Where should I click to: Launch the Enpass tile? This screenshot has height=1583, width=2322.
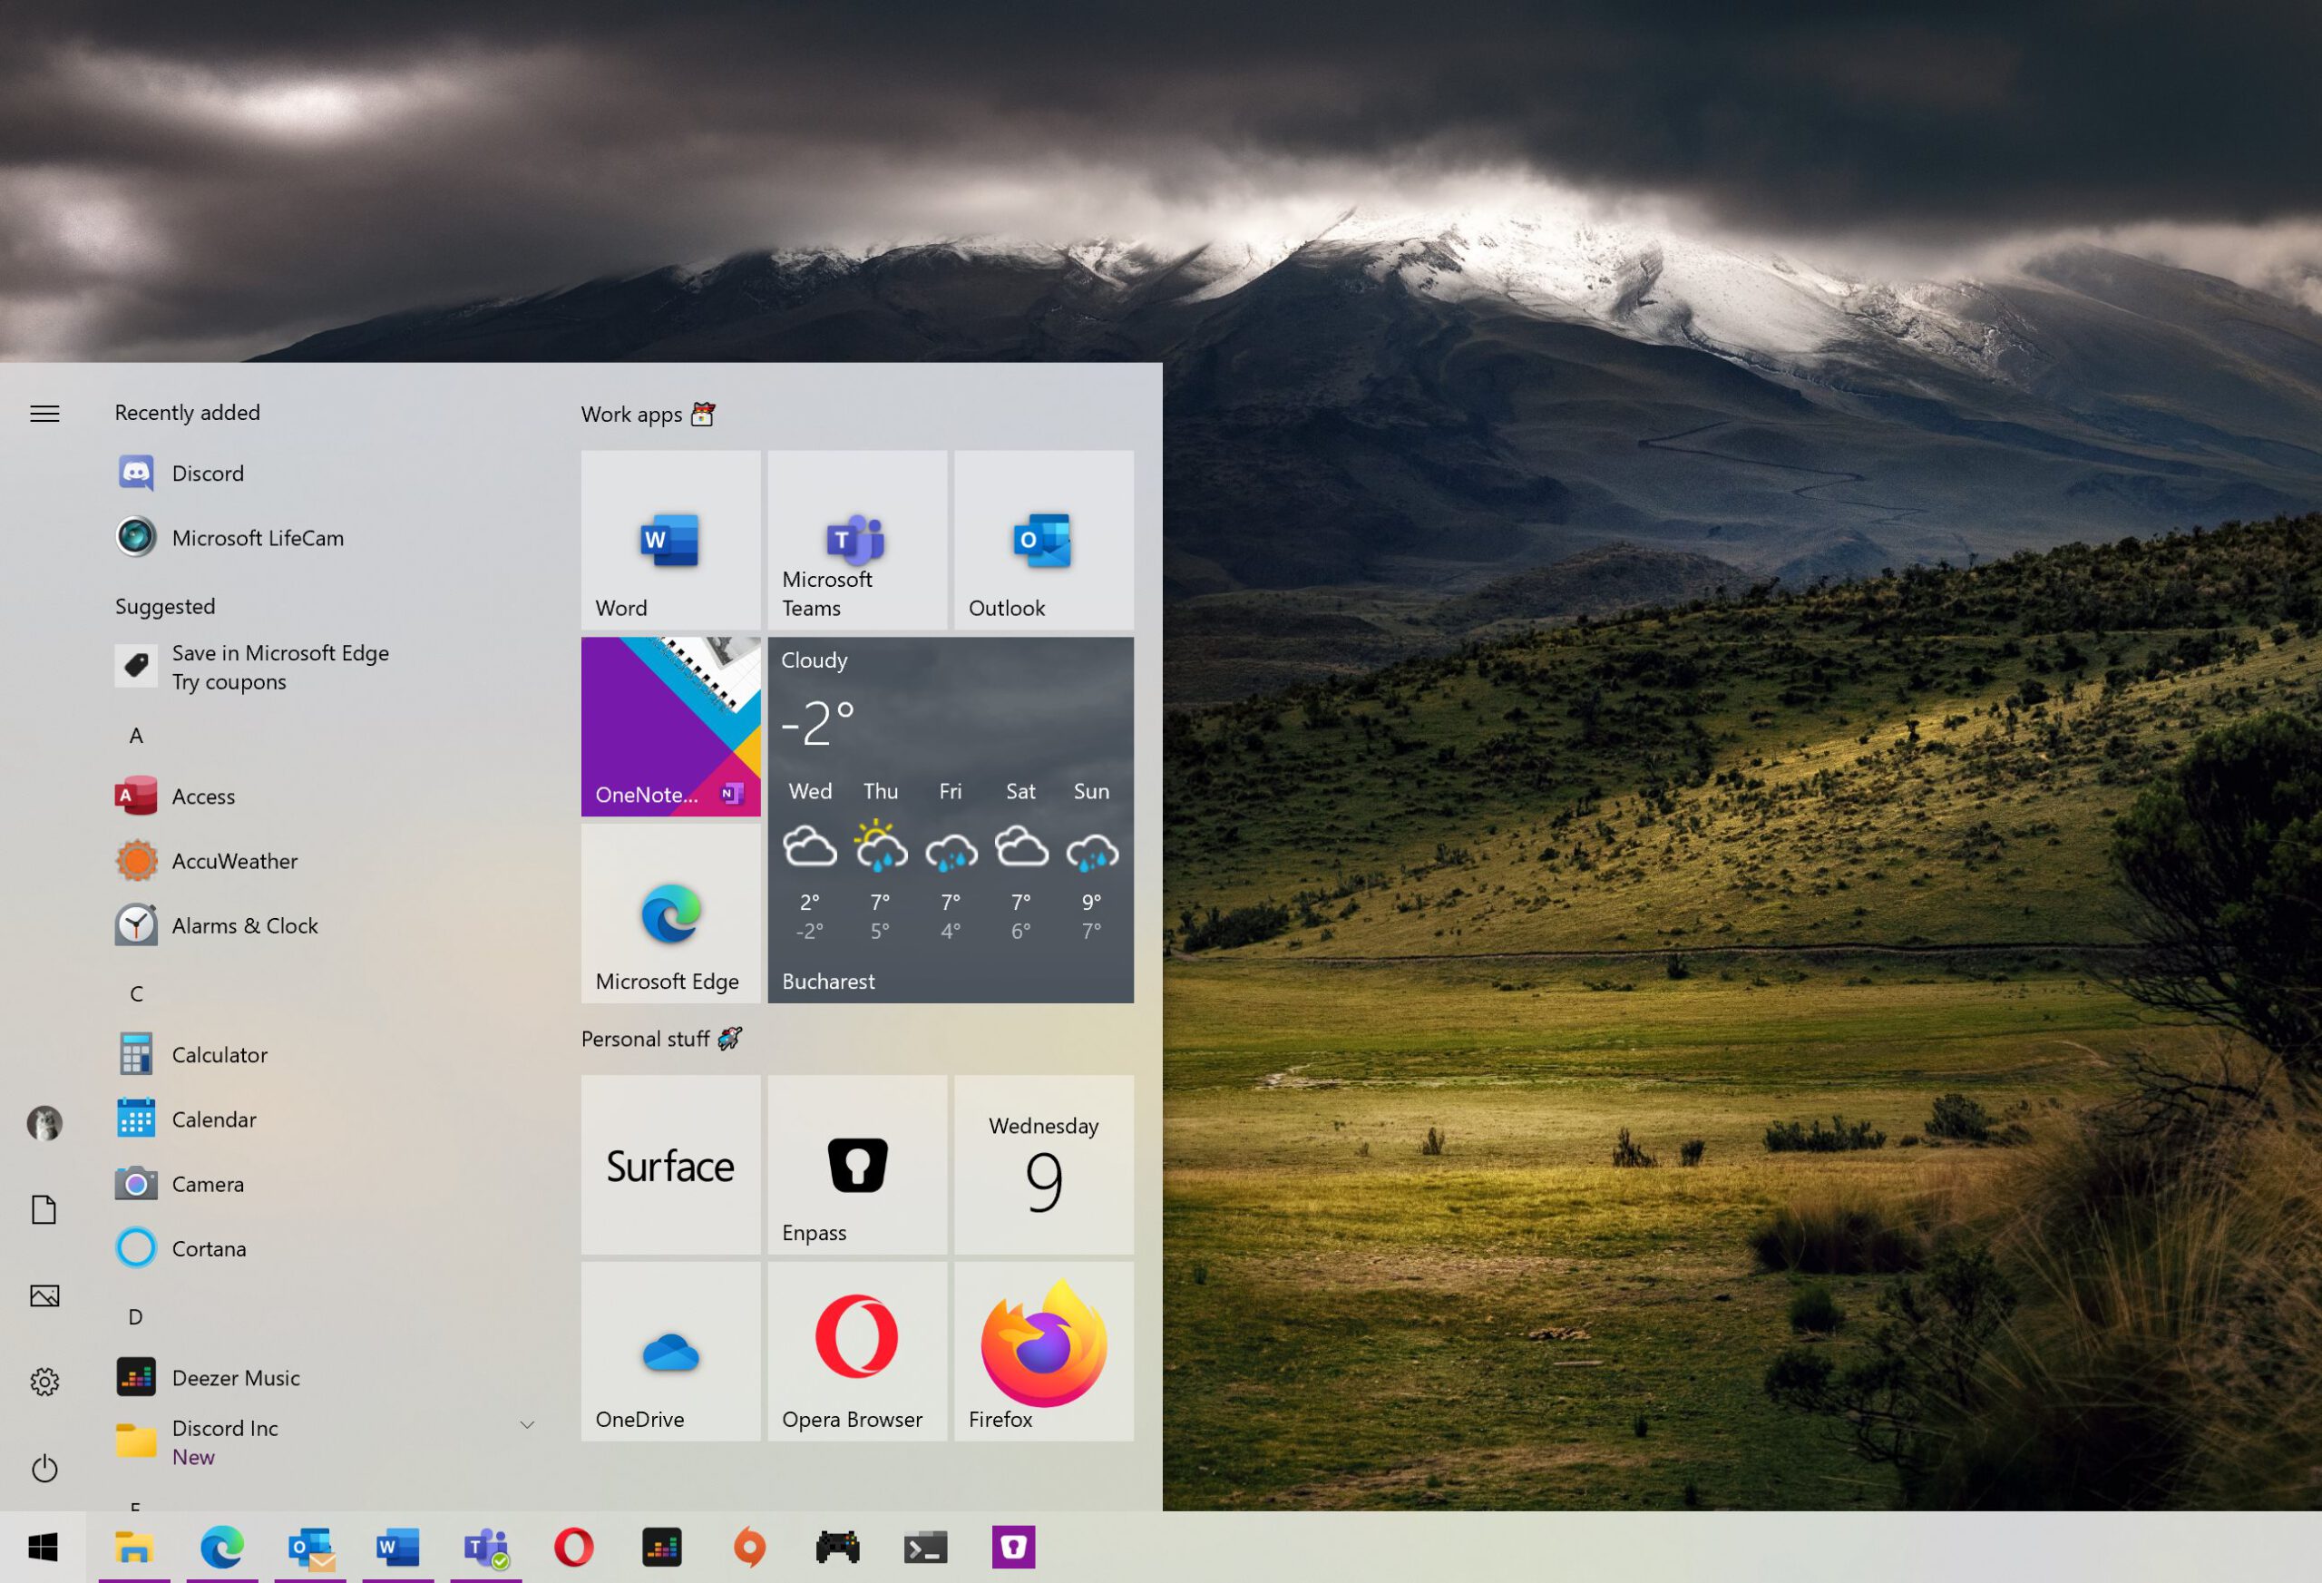tap(856, 1166)
